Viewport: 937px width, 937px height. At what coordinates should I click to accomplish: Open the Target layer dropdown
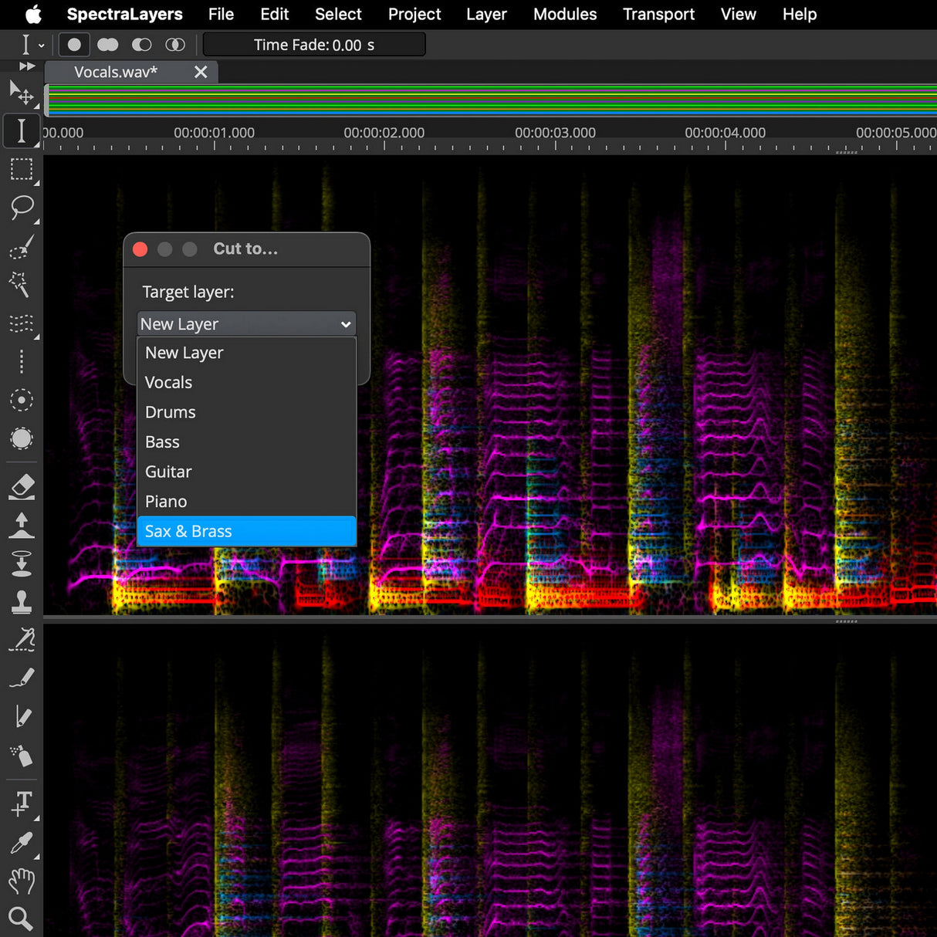(x=245, y=323)
